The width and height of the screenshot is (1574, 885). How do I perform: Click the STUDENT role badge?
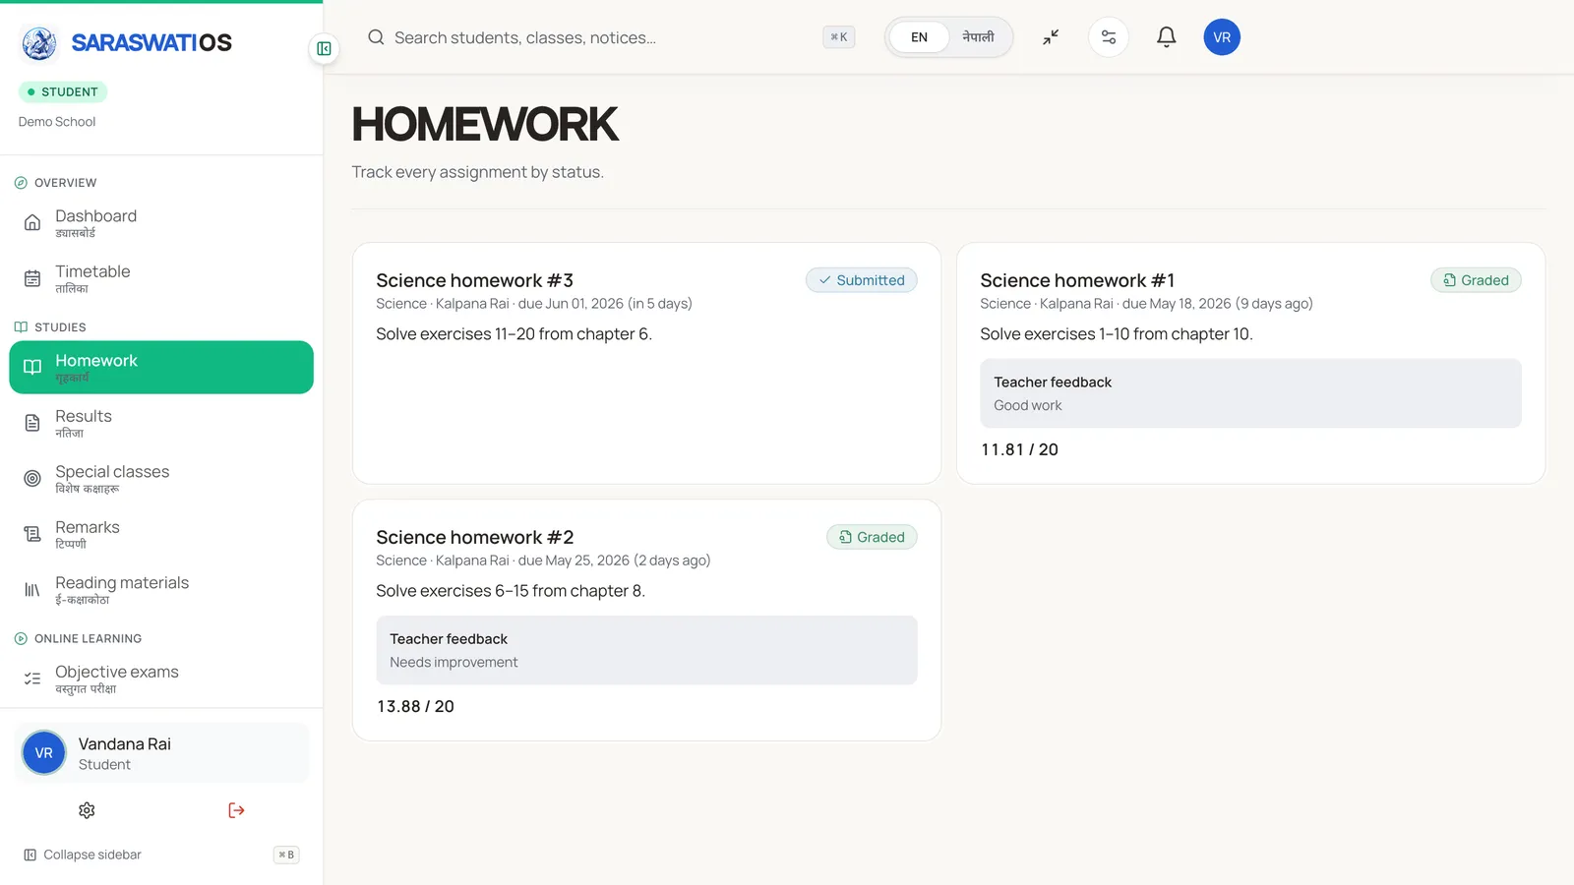(x=62, y=91)
